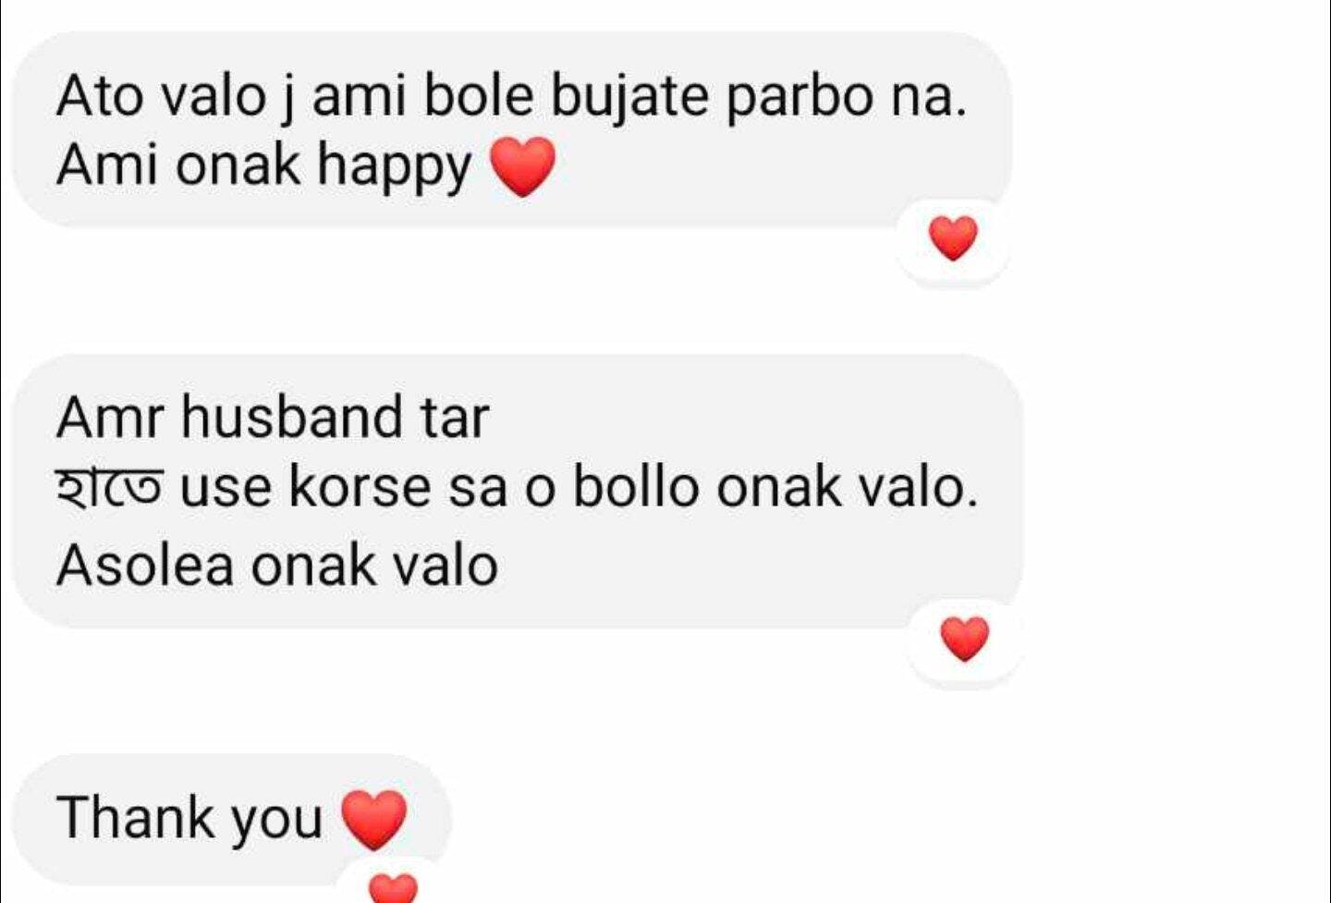1331x903 pixels.
Task: Tap heart reaction on the 'Ami onak happy' message
Action: (x=953, y=238)
